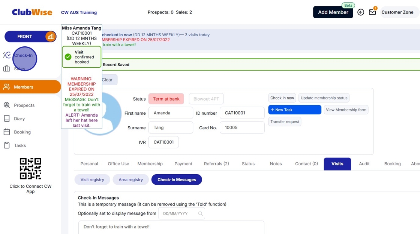Click the Transfer request button
The height and width of the screenshot is (234, 420).
point(285,121)
